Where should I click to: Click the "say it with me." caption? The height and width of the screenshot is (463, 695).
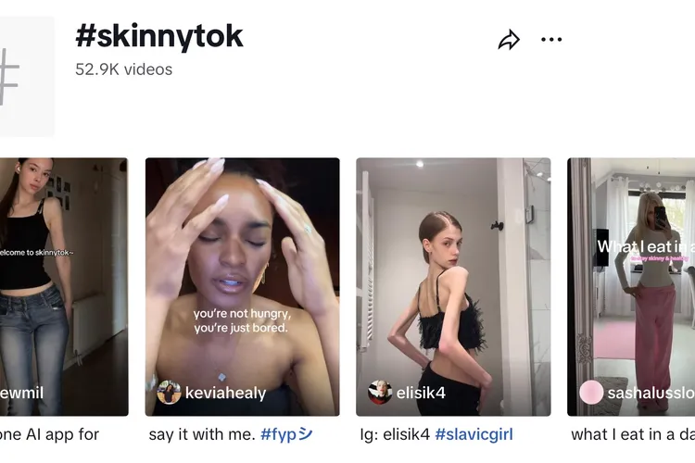pyautogui.click(x=201, y=434)
